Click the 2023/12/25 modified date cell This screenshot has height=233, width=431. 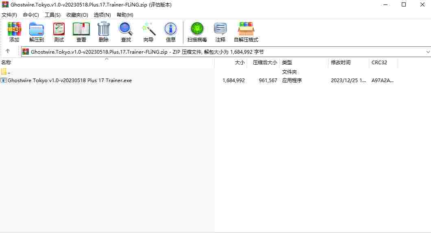pyautogui.click(x=348, y=81)
